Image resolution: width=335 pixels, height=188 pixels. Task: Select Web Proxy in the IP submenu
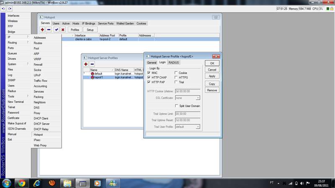(x=40, y=145)
